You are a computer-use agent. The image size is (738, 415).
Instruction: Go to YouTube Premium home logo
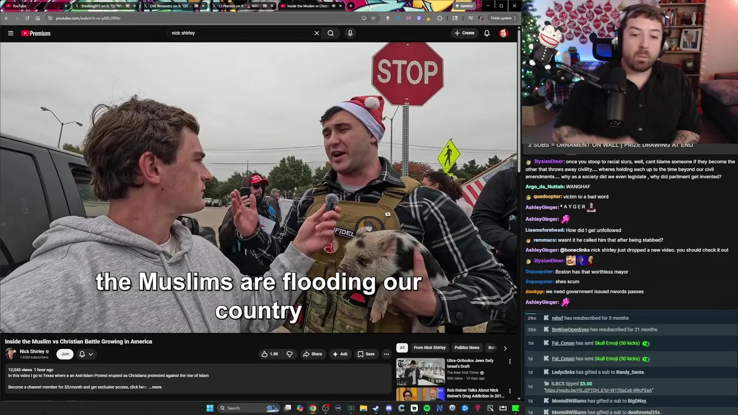36,33
